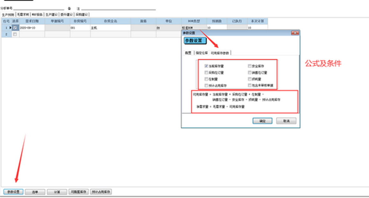Click the 分析单号 input field

click(38, 8)
